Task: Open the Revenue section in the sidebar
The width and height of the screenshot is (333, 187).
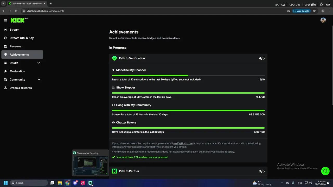Action: coord(15,46)
